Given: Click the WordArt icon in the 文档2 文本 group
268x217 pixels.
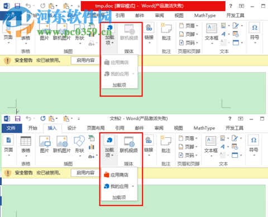Looking at the screenshot, I should pyautogui.click(x=223, y=147).
